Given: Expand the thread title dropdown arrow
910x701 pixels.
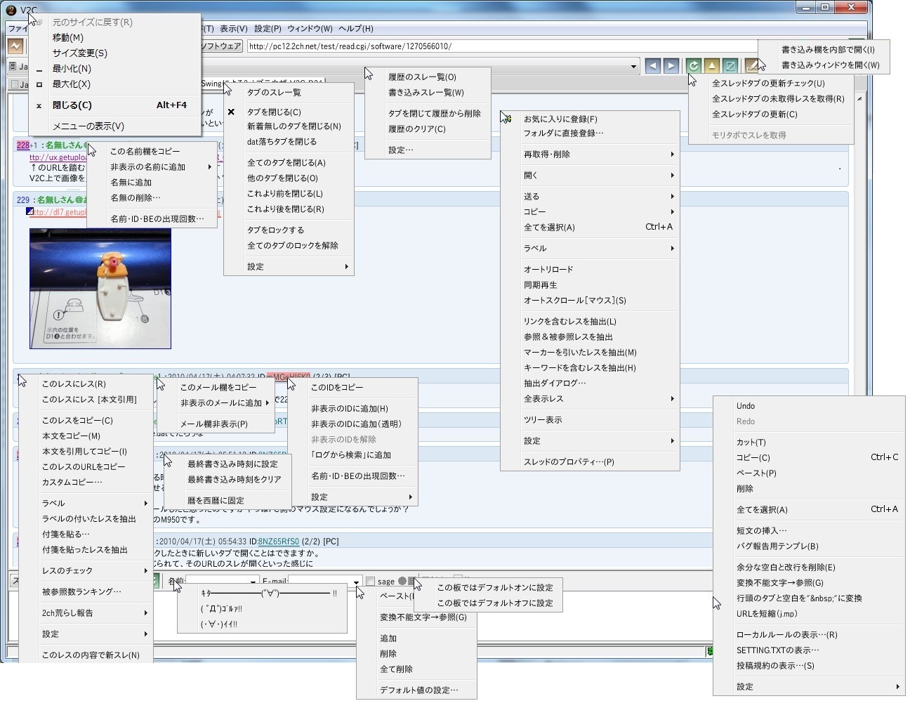Looking at the screenshot, I should tap(633, 67).
